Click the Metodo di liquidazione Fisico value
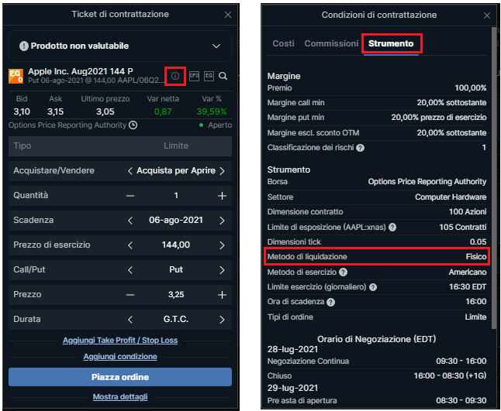This screenshot has height=411, width=501. pyautogui.click(x=476, y=257)
